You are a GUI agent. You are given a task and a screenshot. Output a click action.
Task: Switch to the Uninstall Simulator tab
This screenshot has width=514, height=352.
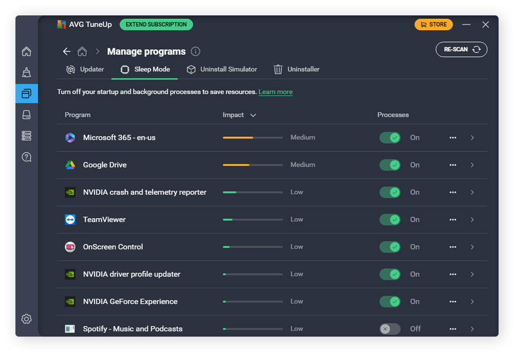coord(222,69)
